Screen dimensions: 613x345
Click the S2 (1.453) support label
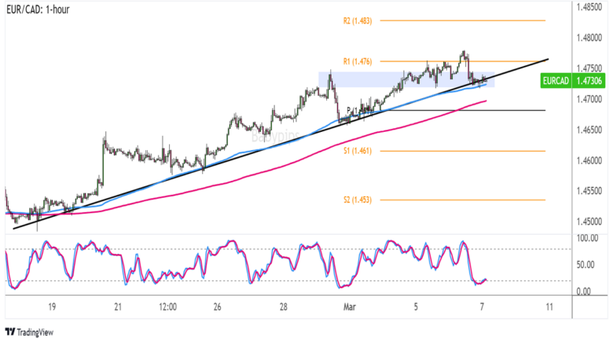pos(358,200)
